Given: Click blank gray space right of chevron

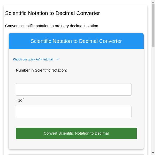Looking at the screenshot, I should (x=103, y=59).
